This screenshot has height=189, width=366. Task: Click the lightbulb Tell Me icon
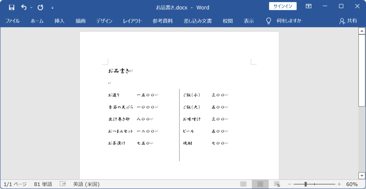pyautogui.click(x=269, y=21)
